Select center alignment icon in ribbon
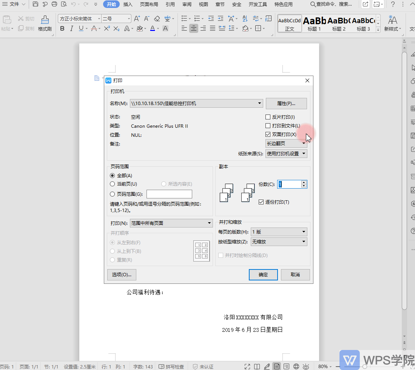 pos(194,29)
